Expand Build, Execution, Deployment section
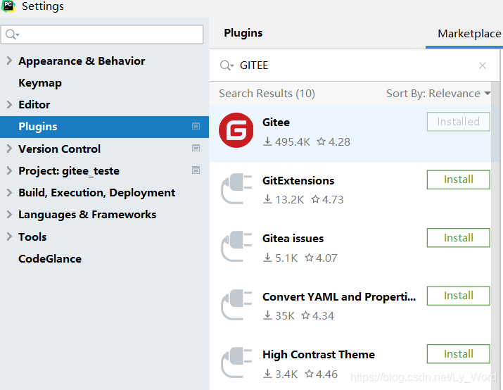 (x=9, y=193)
